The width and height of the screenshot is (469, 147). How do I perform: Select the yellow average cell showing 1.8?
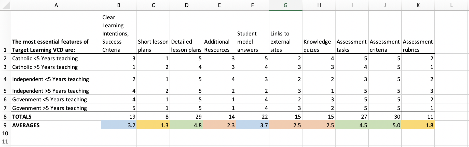coord(418,125)
